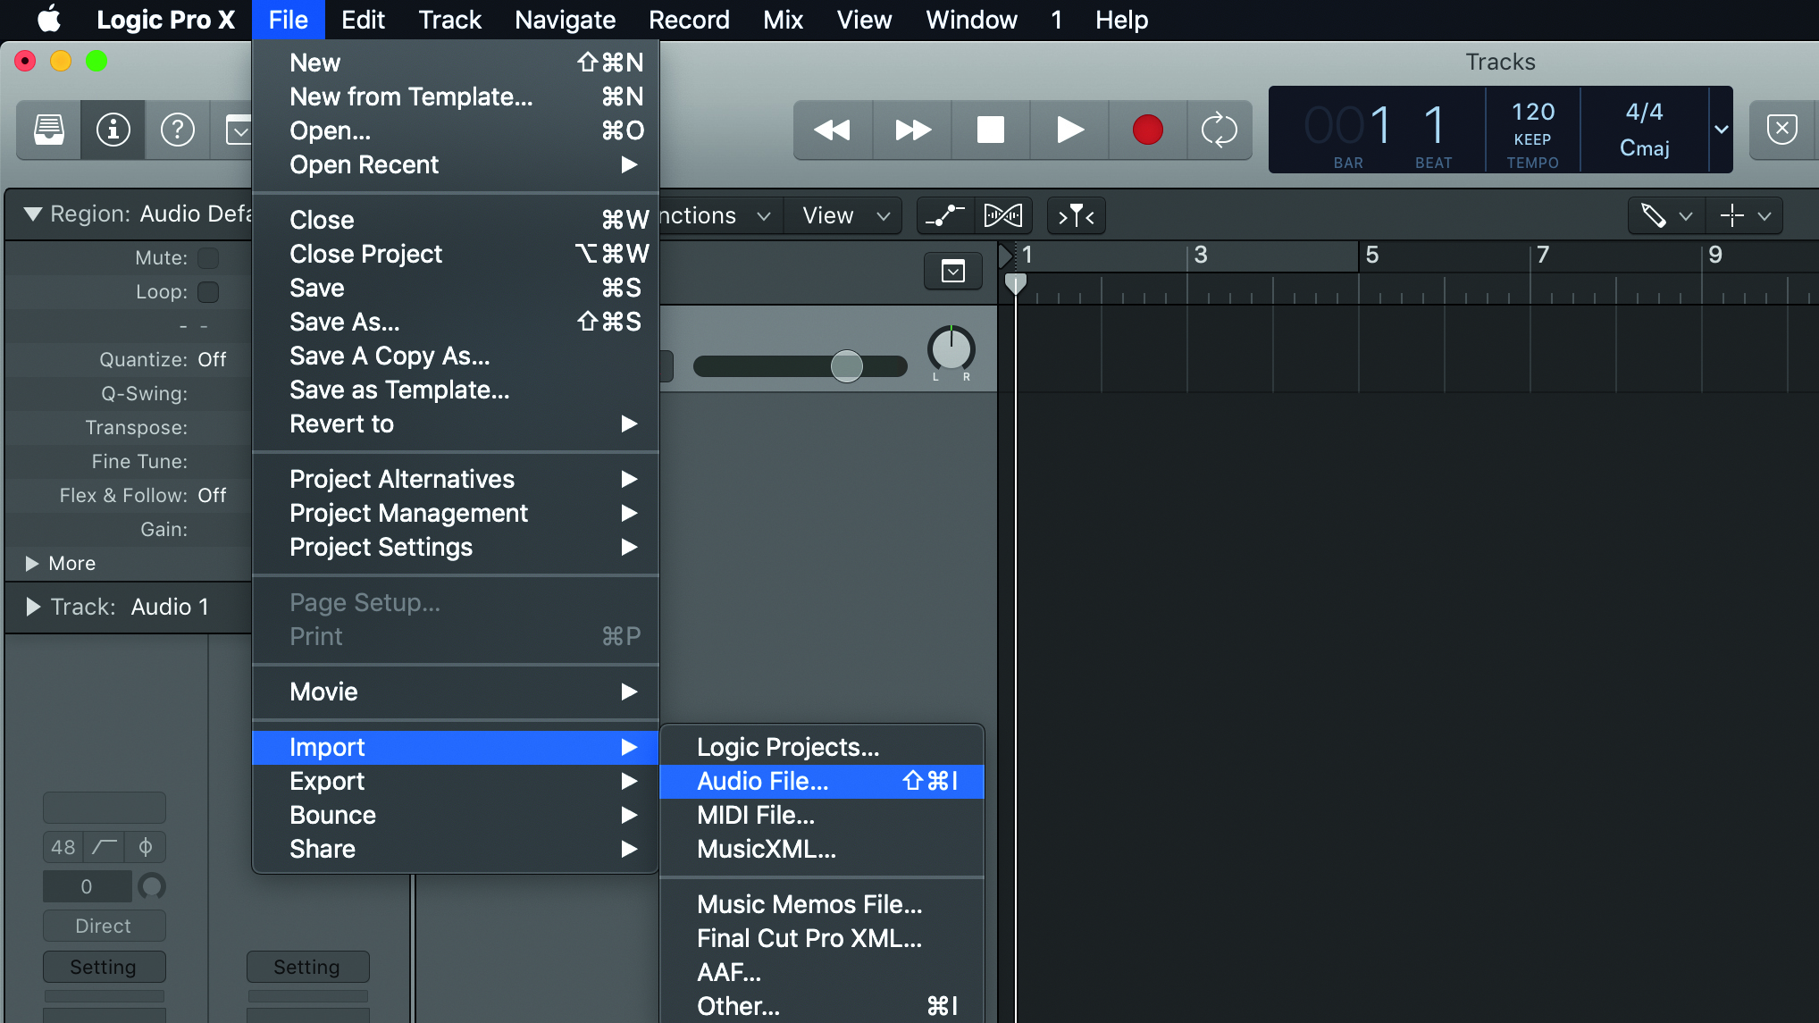Viewport: 1819px width, 1023px height.
Task: Open the Library panel icon
Action: (x=49, y=130)
